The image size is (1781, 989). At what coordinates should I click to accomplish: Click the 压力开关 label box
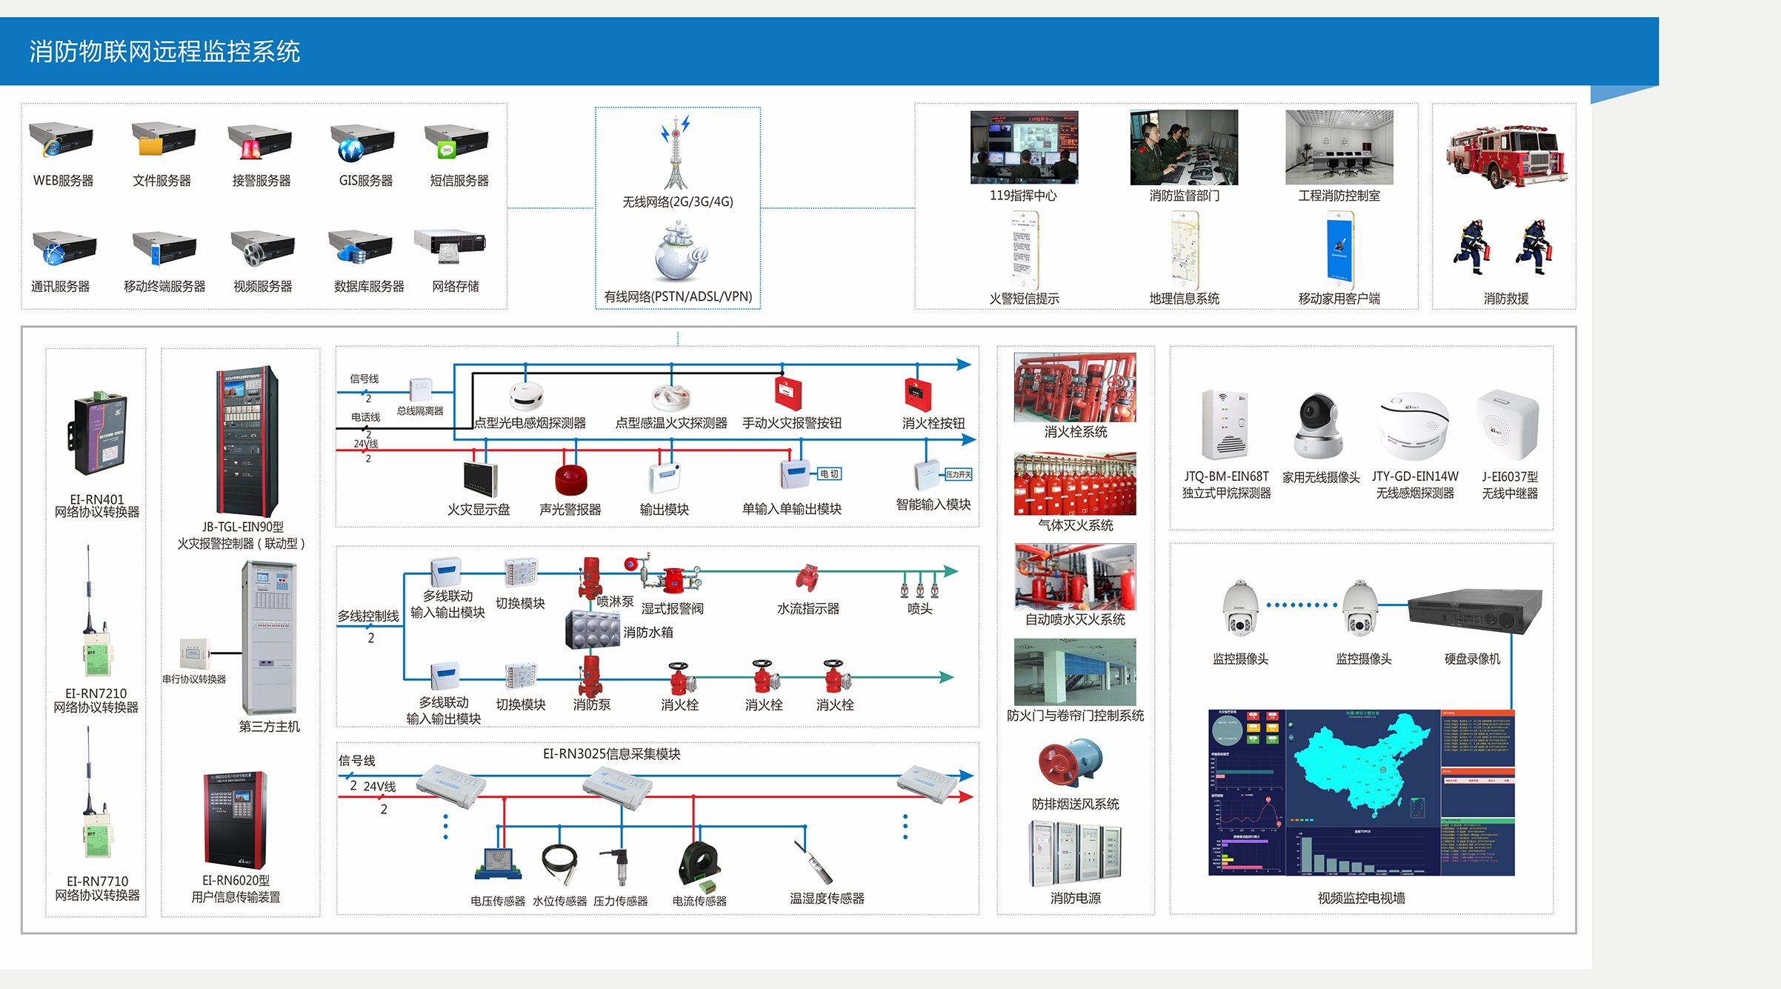pyautogui.click(x=958, y=474)
